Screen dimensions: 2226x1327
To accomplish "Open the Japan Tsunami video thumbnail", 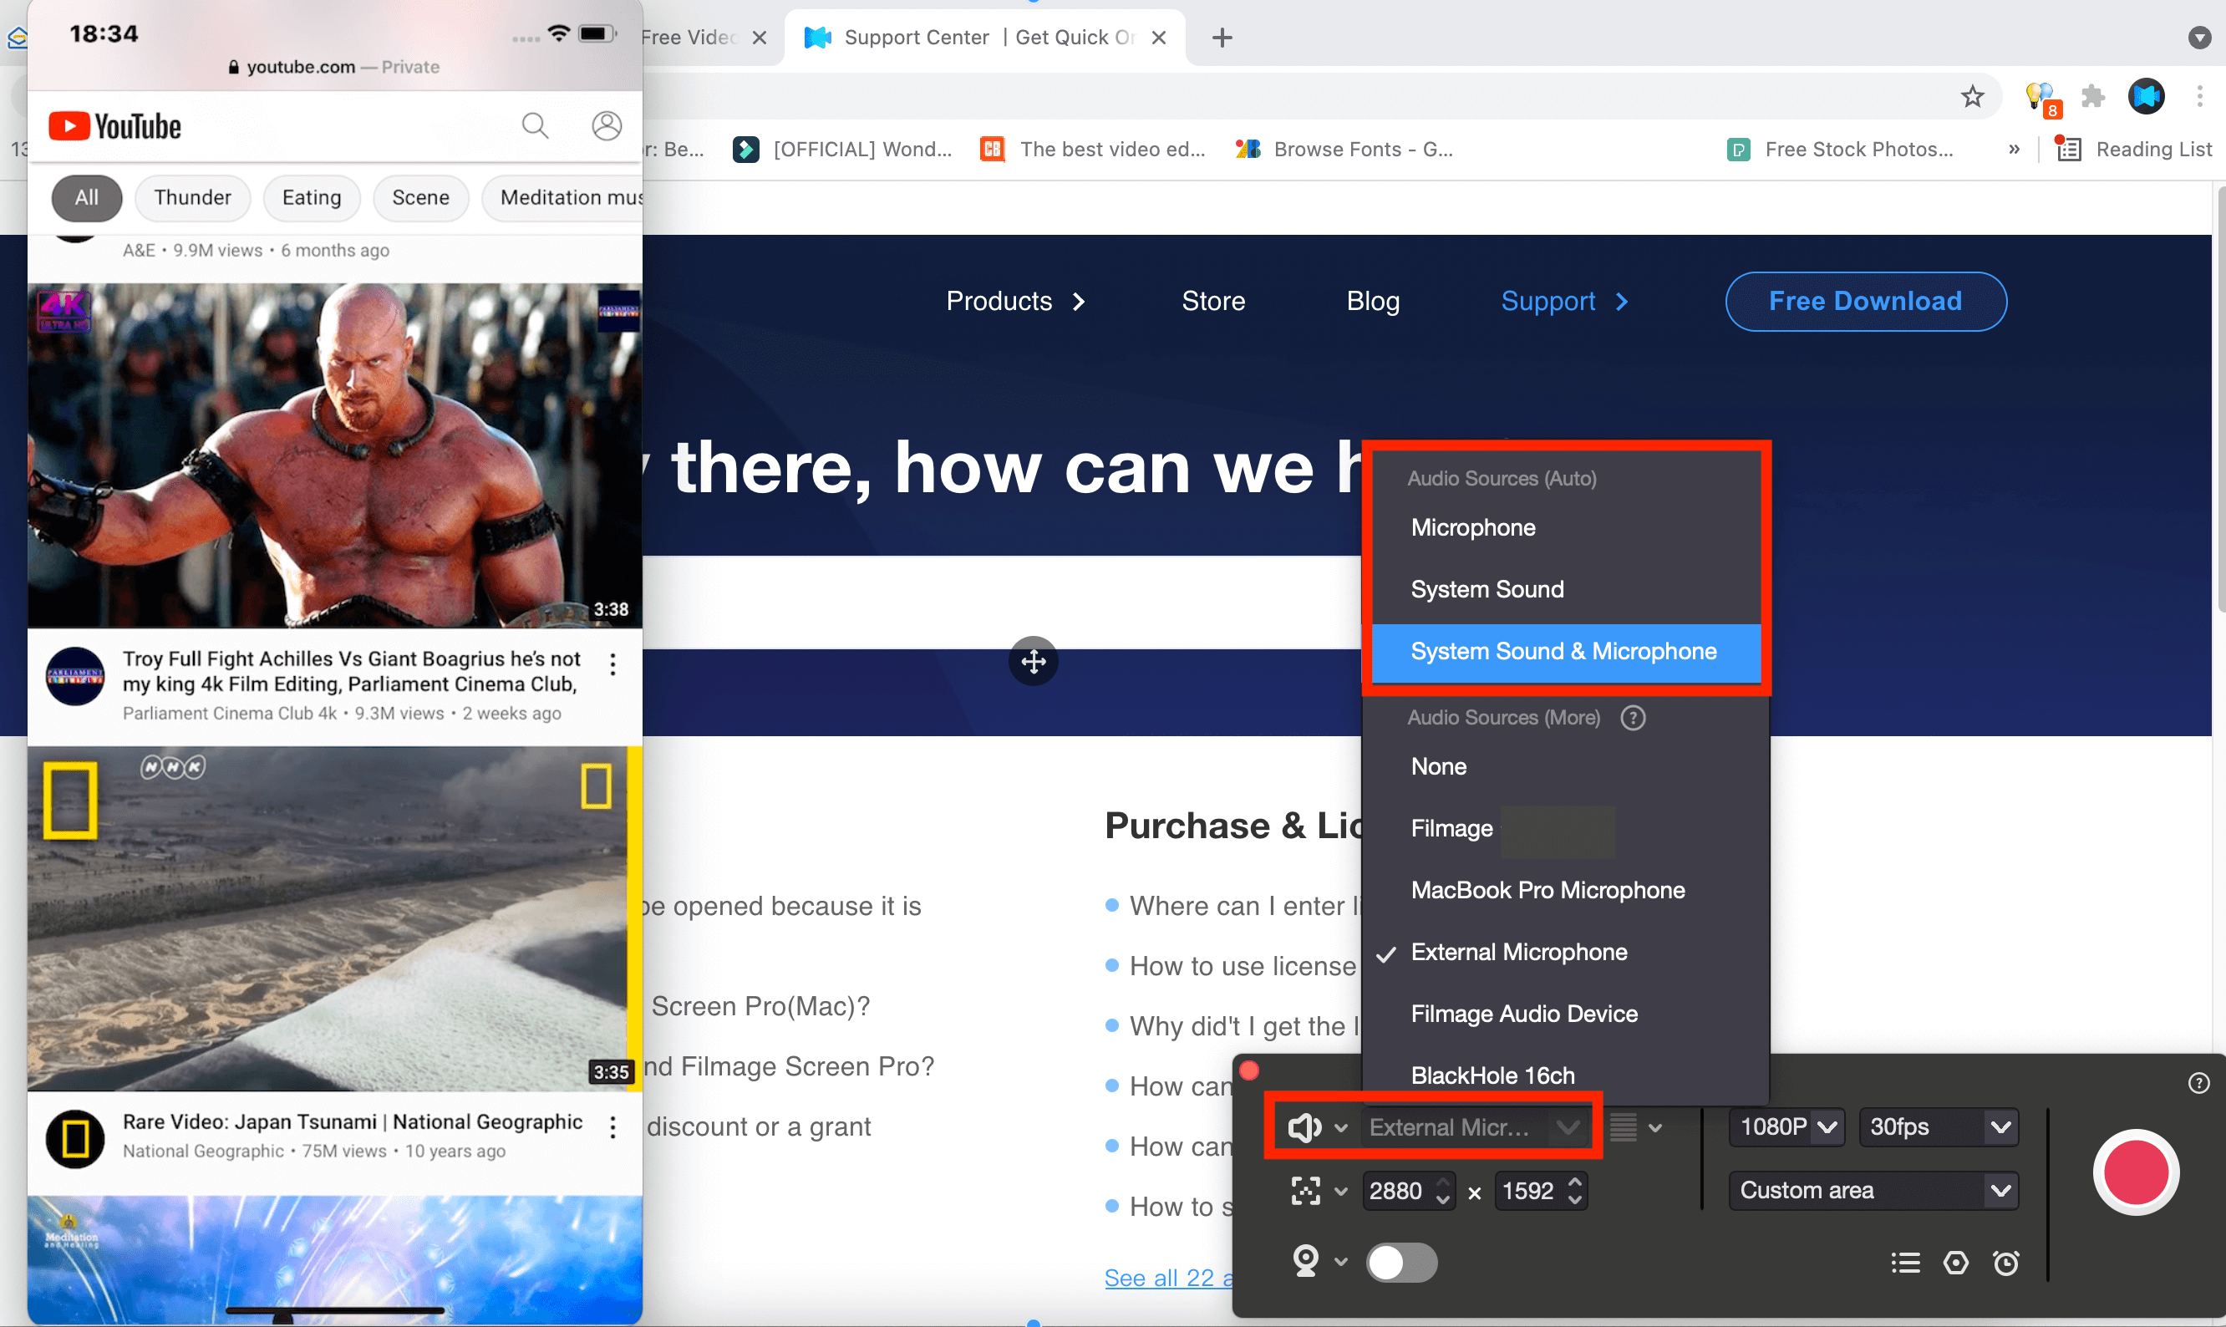I will click(x=334, y=918).
